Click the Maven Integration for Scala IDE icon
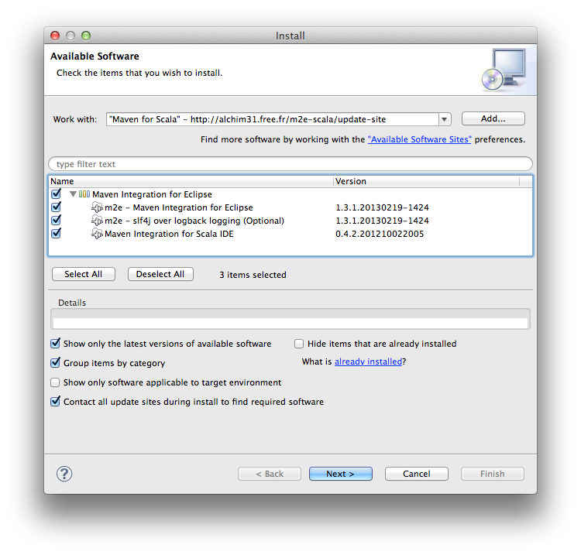This screenshot has width=581, height=555. [97, 234]
